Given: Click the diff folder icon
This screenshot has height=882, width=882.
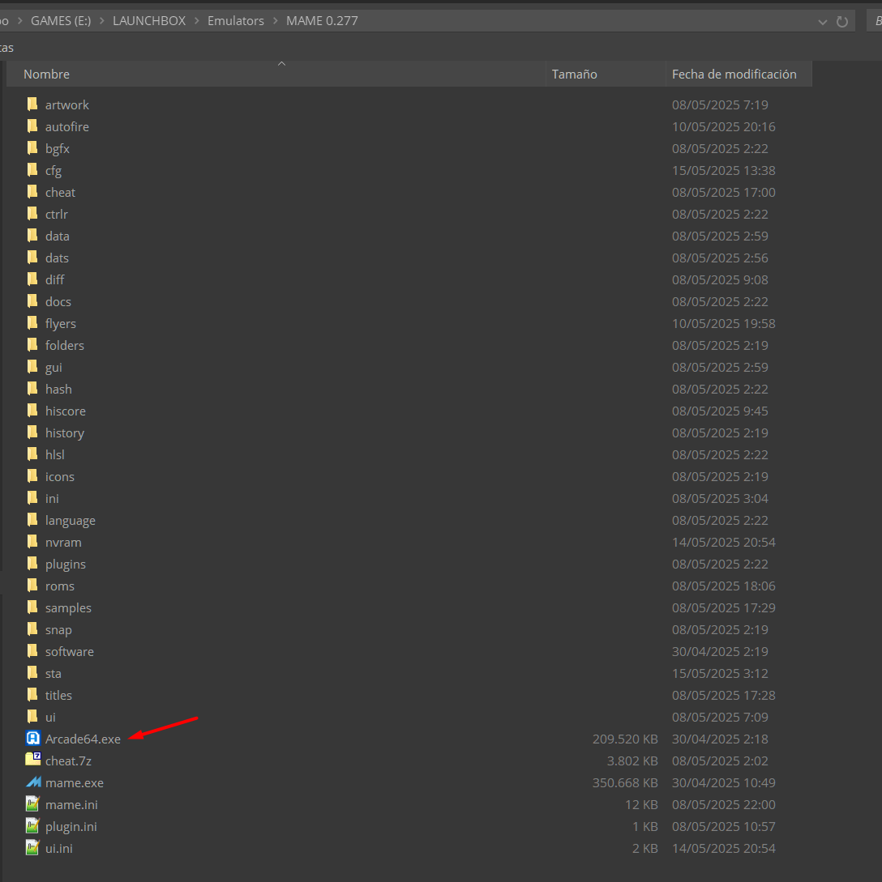Looking at the screenshot, I should [x=32, y=279].
